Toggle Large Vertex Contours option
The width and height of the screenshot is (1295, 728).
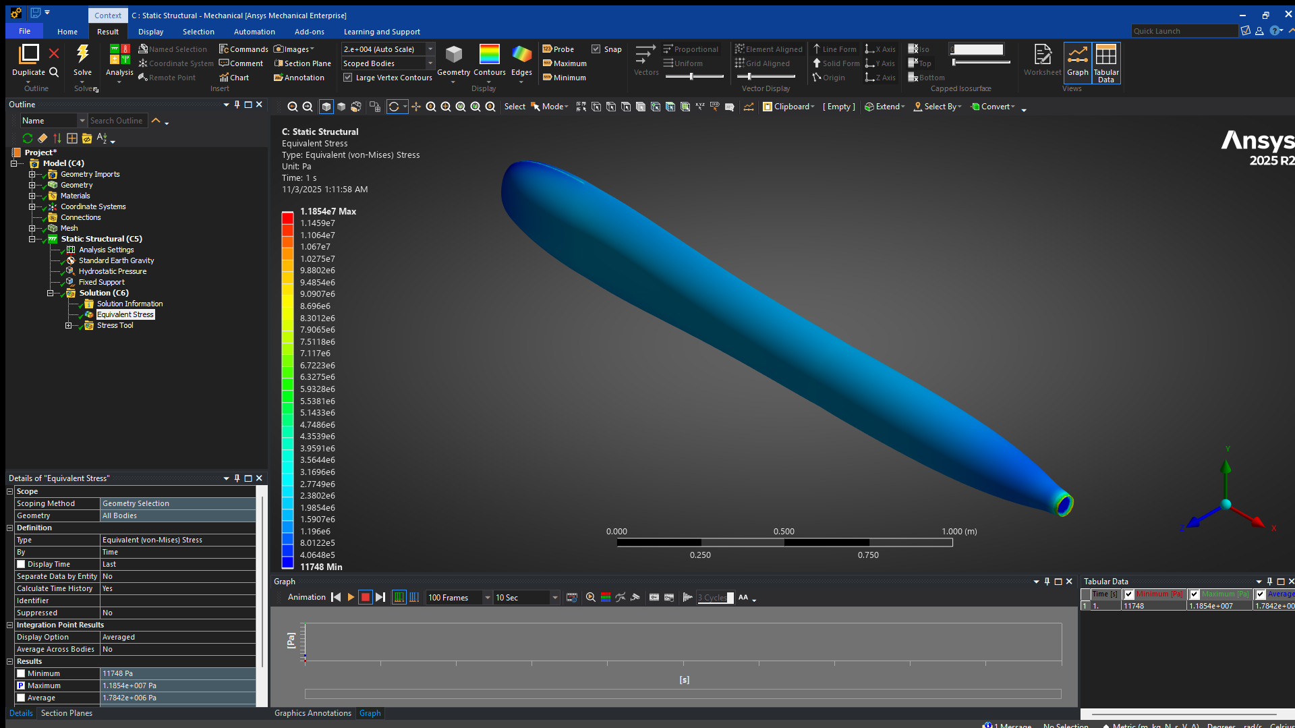coord(347,77)
